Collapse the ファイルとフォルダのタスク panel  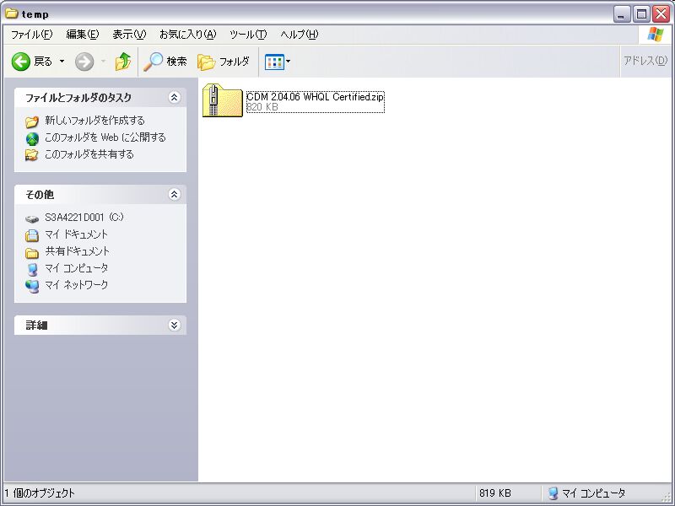click(x=174, y=97)
